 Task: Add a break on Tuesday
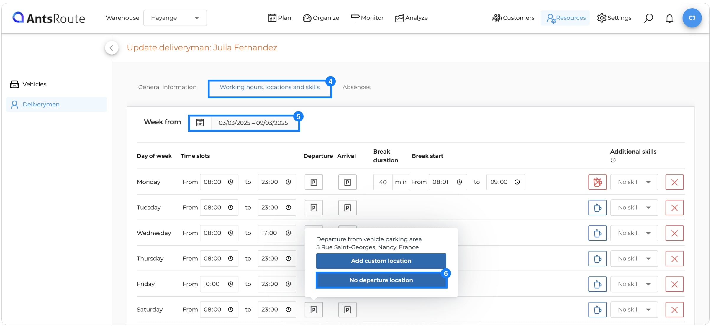click(x=597, y=208)
